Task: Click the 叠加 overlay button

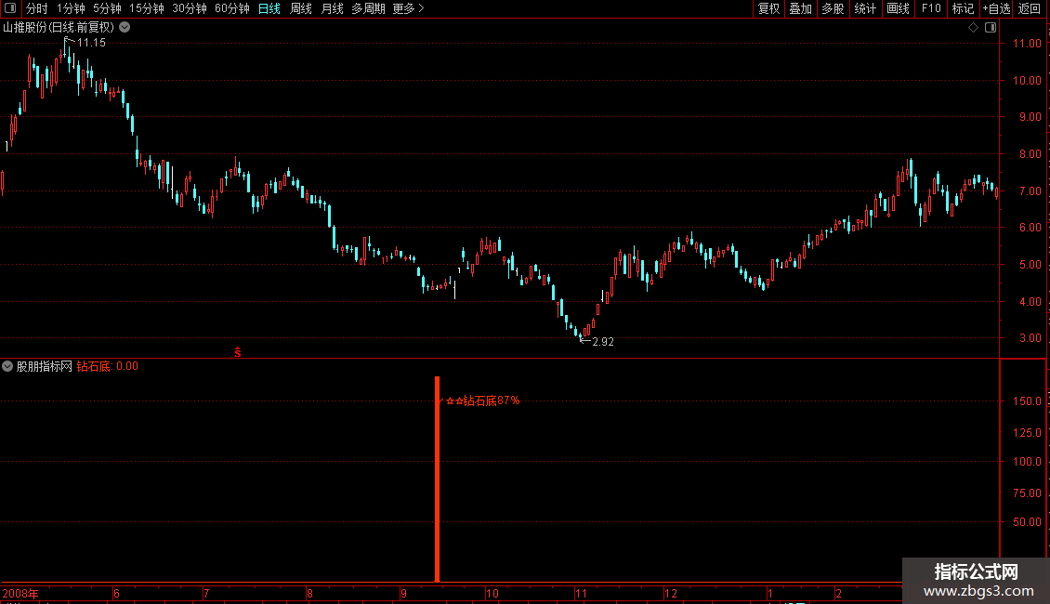Action: click(801, 8)
